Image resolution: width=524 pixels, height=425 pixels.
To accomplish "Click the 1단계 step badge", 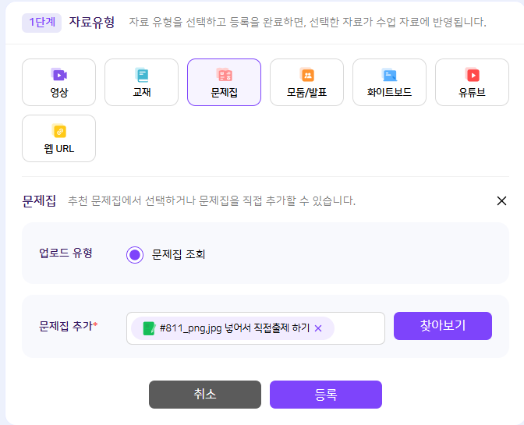I will [42, 23].
